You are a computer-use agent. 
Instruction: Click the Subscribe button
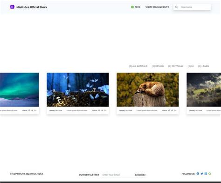tap(140, 175)
